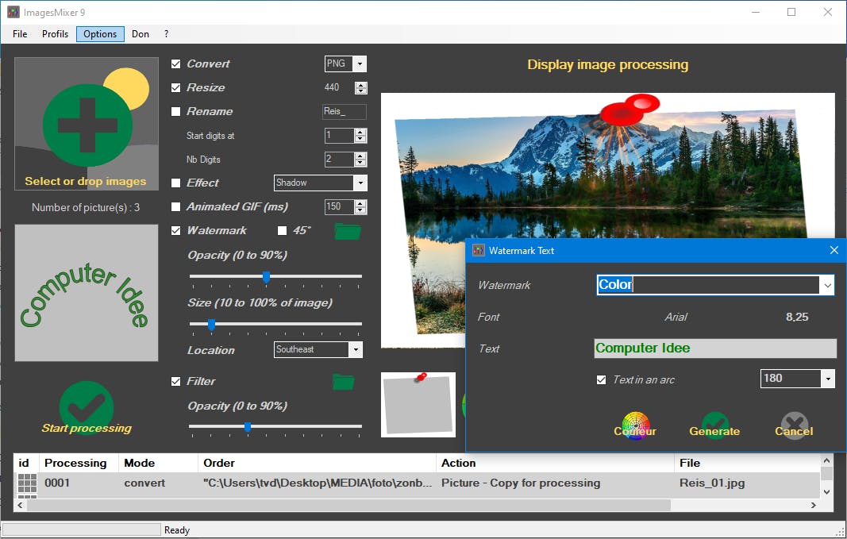Click the Mode column header
The height and width of the screenshot is (539, 847).
click(x=158, y=463)
